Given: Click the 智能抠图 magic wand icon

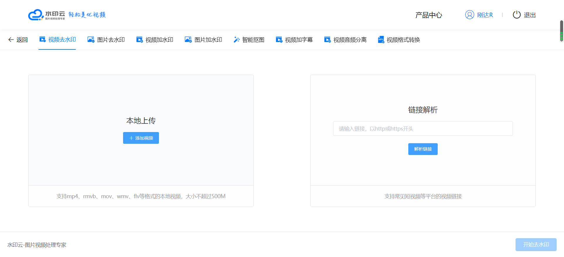Looking at the screenshot, I should (236, 39).
